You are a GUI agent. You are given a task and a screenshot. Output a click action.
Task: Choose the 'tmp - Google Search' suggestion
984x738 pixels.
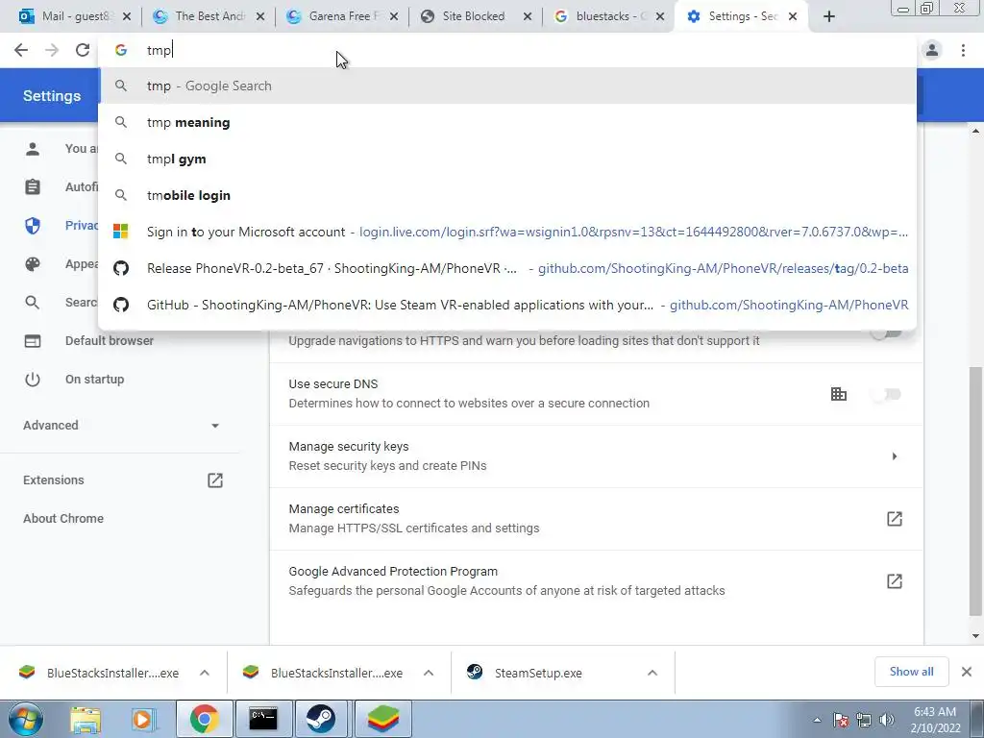(x=507, y=86)
